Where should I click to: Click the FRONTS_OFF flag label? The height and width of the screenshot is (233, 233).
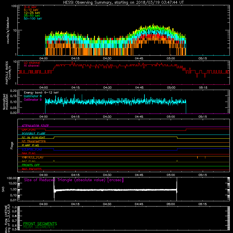point(31,165)
